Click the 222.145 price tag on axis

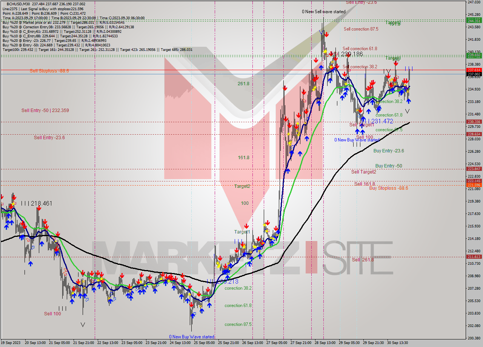pos(474,181)
